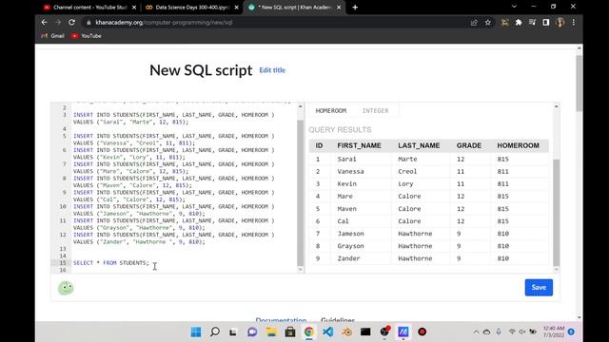
Task: Click the results panel vertical scrollbar
Action: (556, 212)
